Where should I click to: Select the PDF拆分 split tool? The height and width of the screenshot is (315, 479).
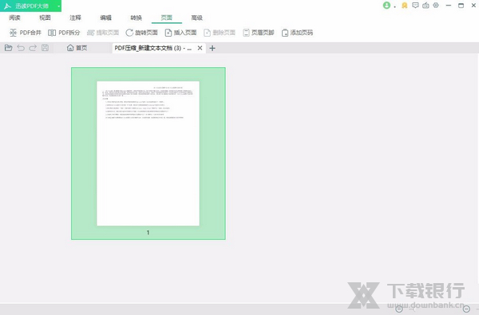(x=64, y=33)
